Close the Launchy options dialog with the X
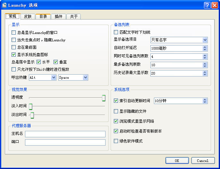Viewport: 220px width, 169px height. [215, 5]
